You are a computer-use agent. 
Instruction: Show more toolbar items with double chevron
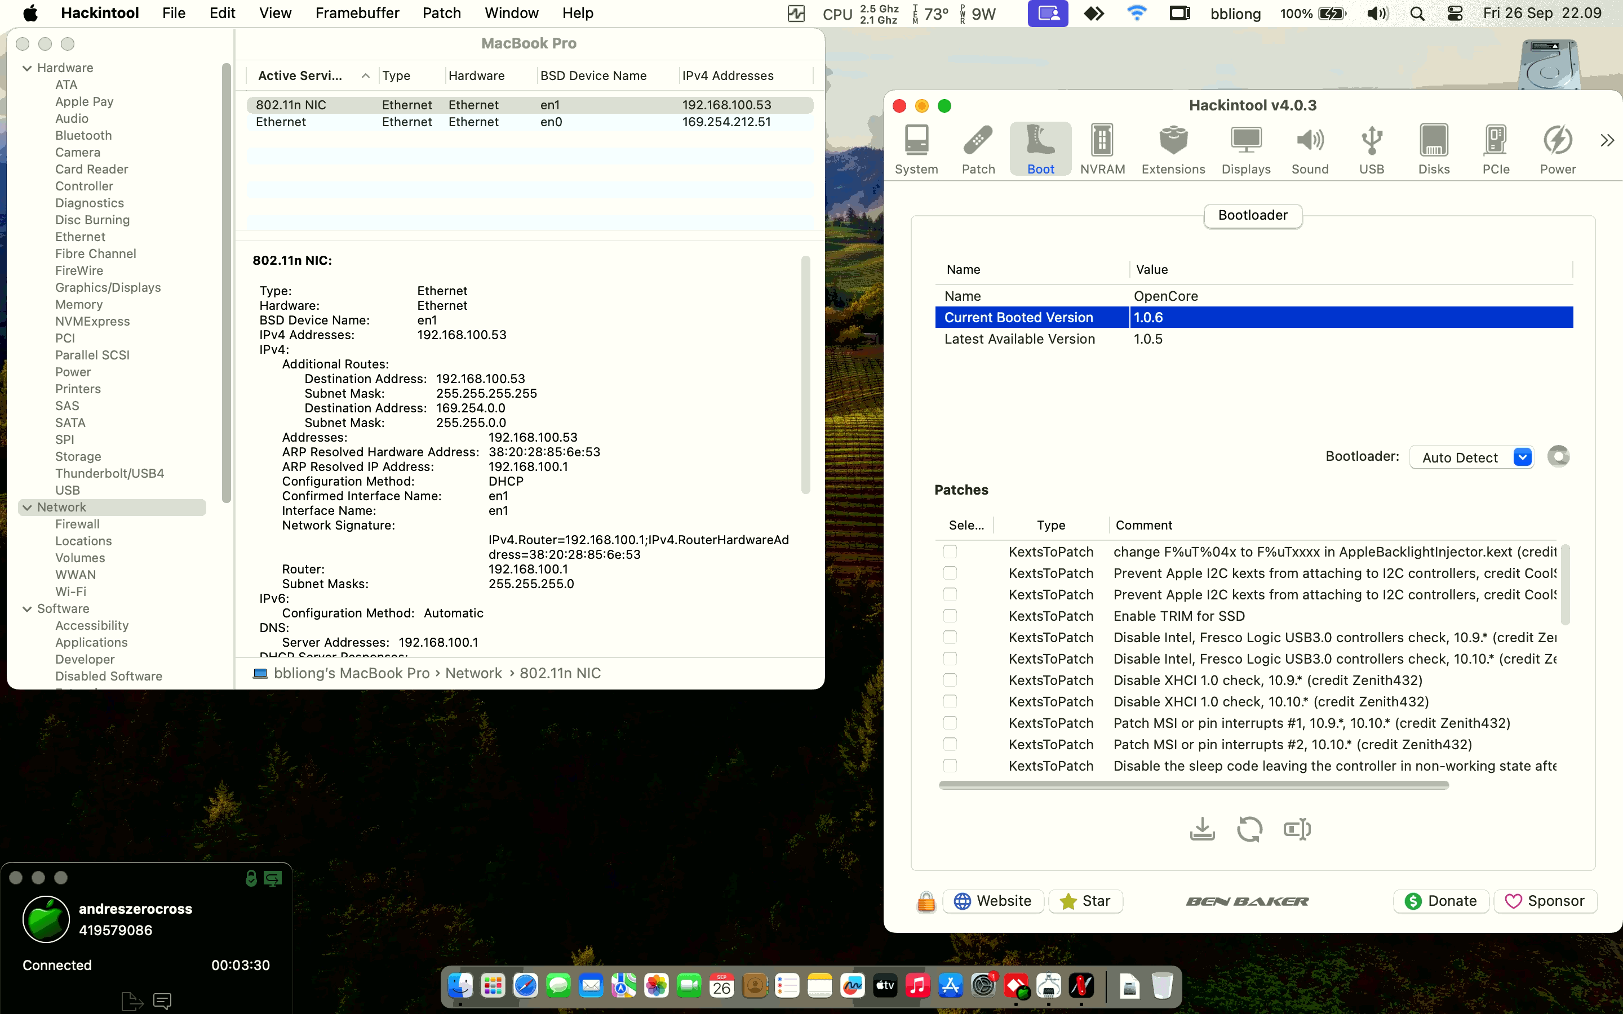(x=1607, y=140)
